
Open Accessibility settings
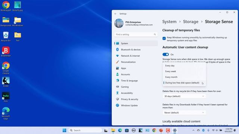click(x=136, y=93)
